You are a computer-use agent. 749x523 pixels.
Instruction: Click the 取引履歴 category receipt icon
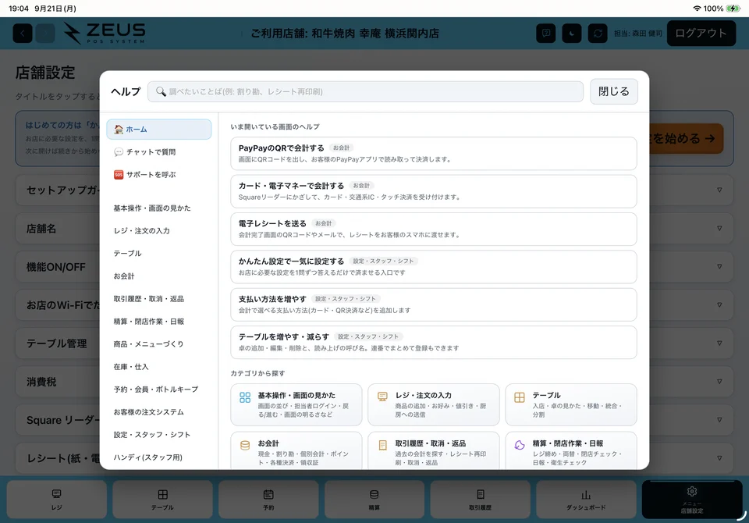[382, 445]
